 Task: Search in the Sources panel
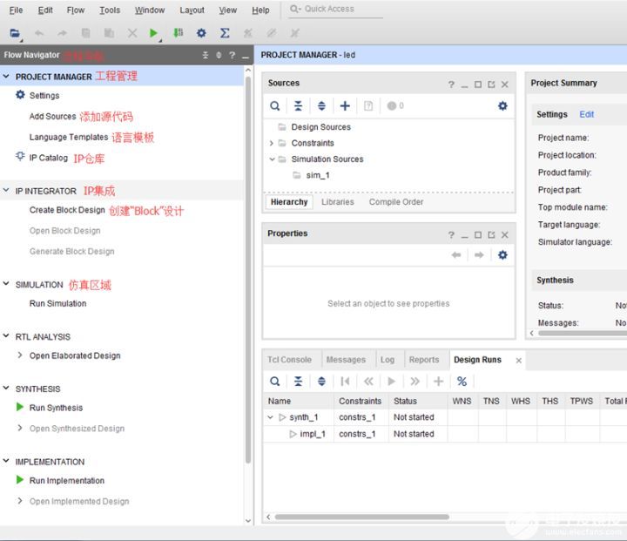coord(274,106)
